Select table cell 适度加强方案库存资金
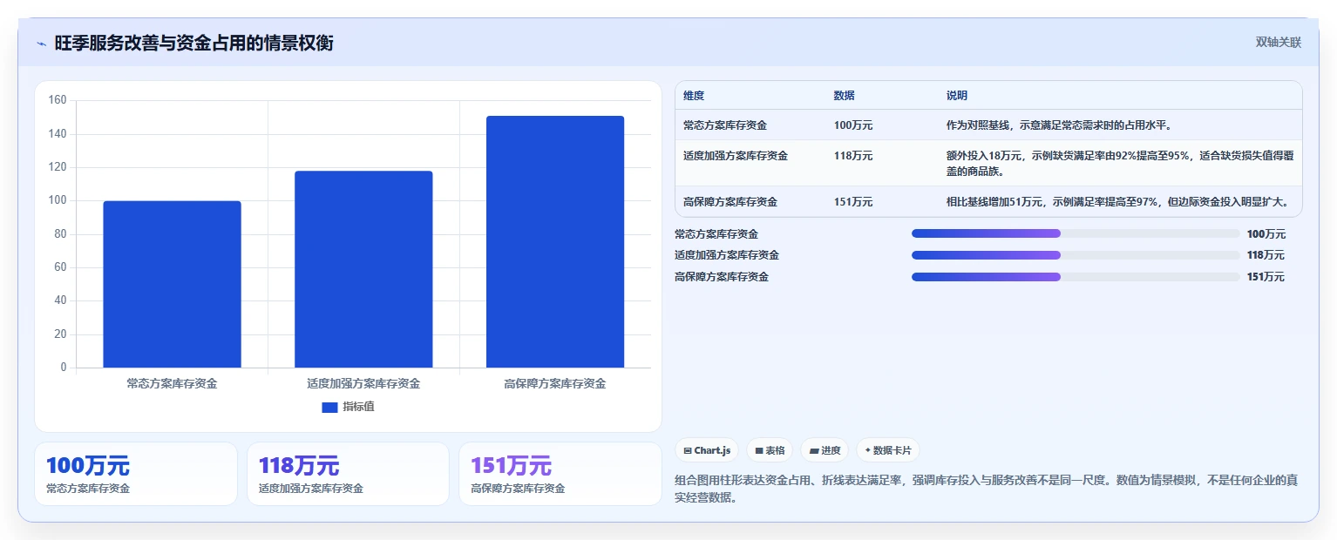Screen dimensions: 1337x540 (736, 156)
